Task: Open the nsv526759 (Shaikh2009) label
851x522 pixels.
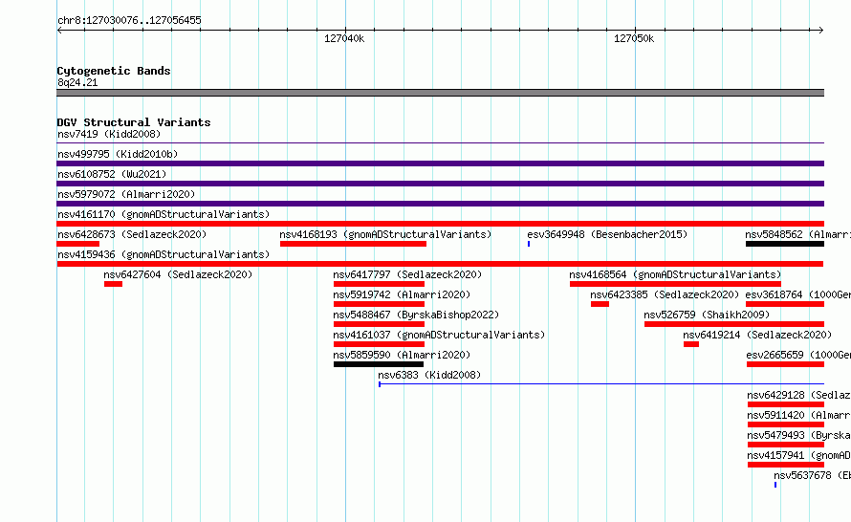Action: click(x=707, y=315)
